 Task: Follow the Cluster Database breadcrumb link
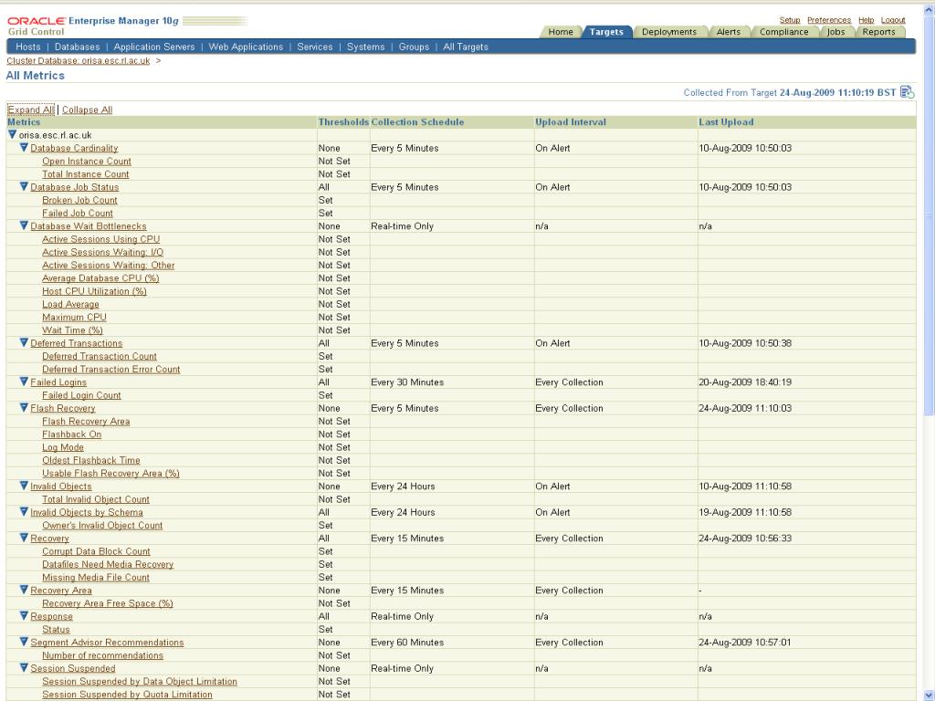pyautogui.click(x=79, y=61)
